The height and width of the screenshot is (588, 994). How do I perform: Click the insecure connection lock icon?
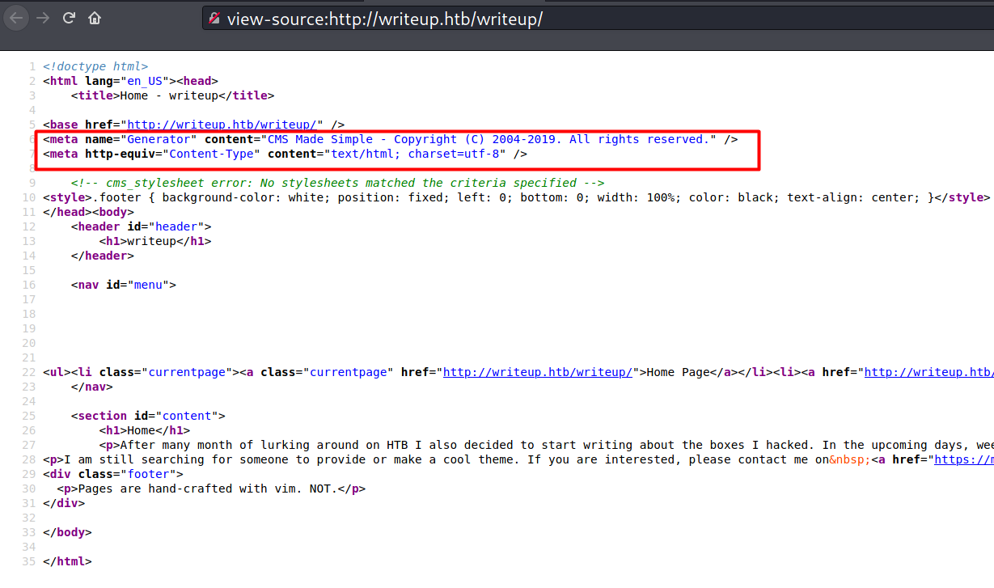pos(214,19)
